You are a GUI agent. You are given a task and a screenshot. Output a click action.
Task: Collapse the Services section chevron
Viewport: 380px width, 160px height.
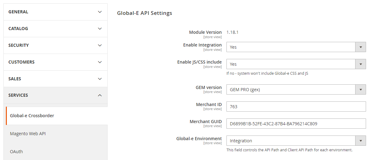(100, 95)
